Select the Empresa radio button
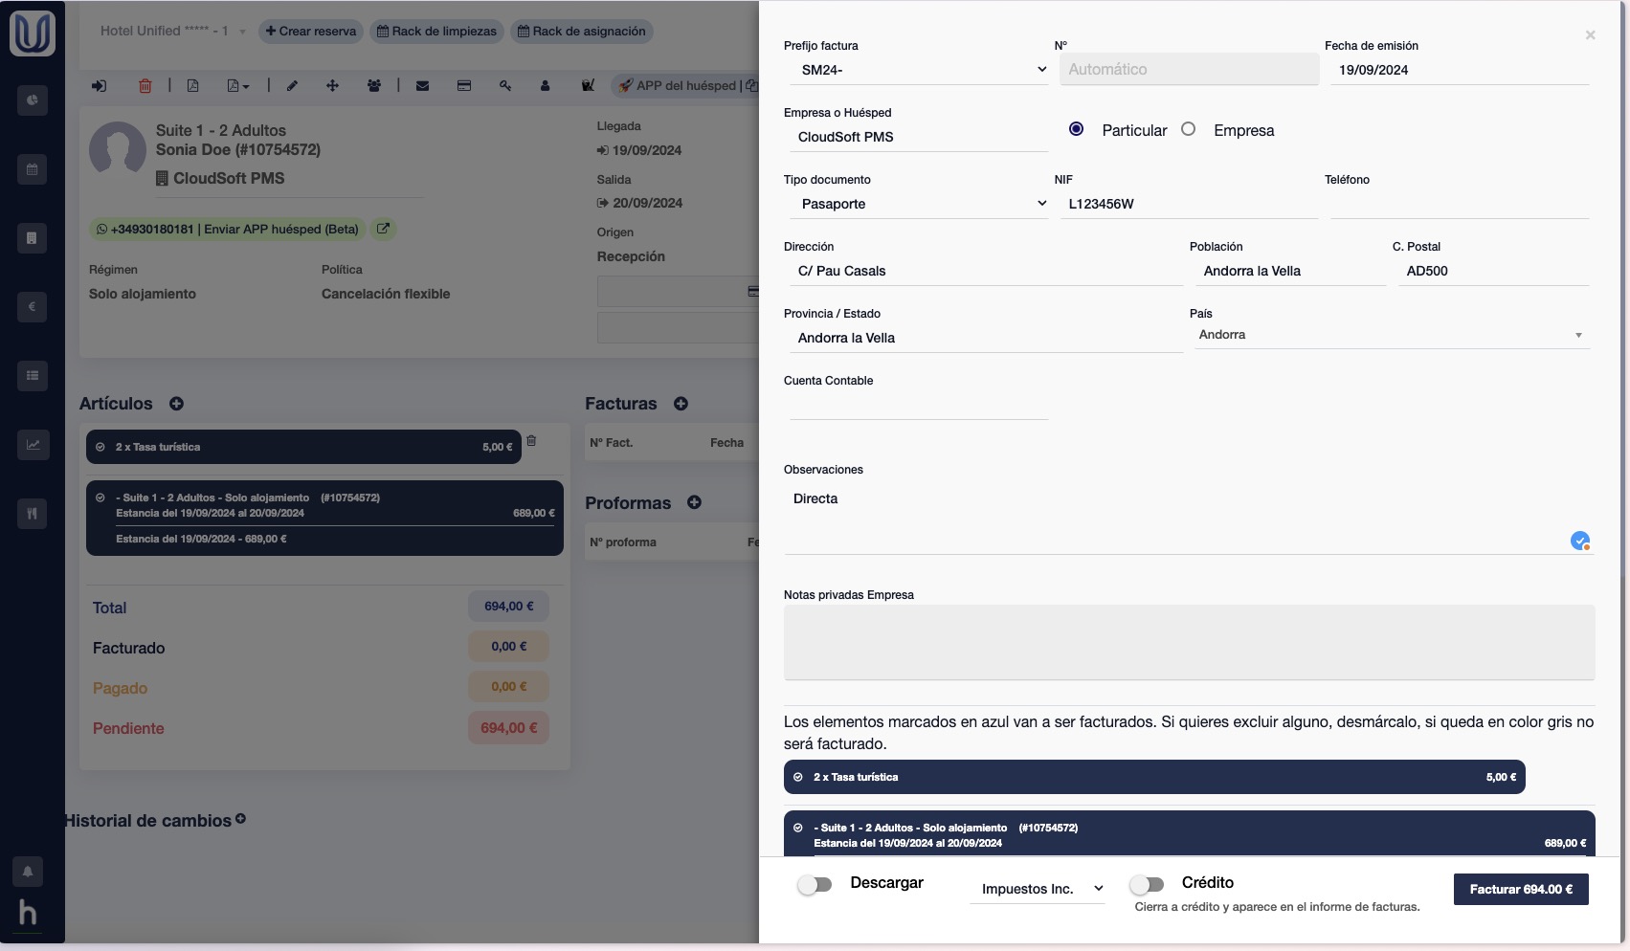The image size is (1630, 951). click(1189, 129)
